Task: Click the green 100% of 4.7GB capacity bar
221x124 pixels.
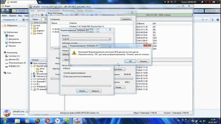Action: pyautogui.click(x=164, y=15)
